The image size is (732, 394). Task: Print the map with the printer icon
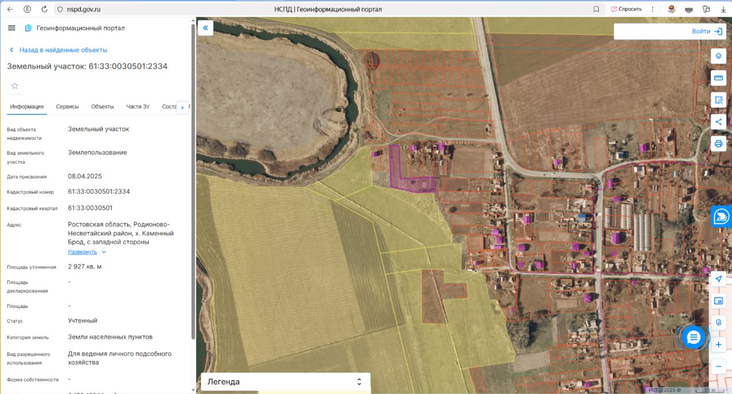pos(718,143)
